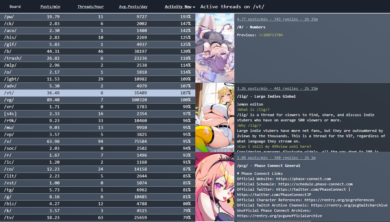The width and height of the screenshot is (390, 222).
Task: Select the /gif/ board row
Action: (97, 45)
